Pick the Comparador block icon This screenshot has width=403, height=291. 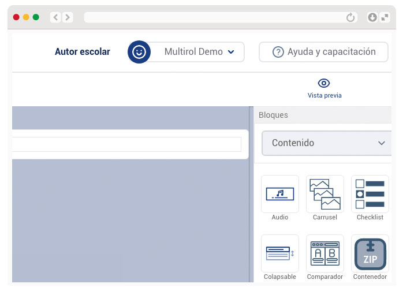coord(325,253)
